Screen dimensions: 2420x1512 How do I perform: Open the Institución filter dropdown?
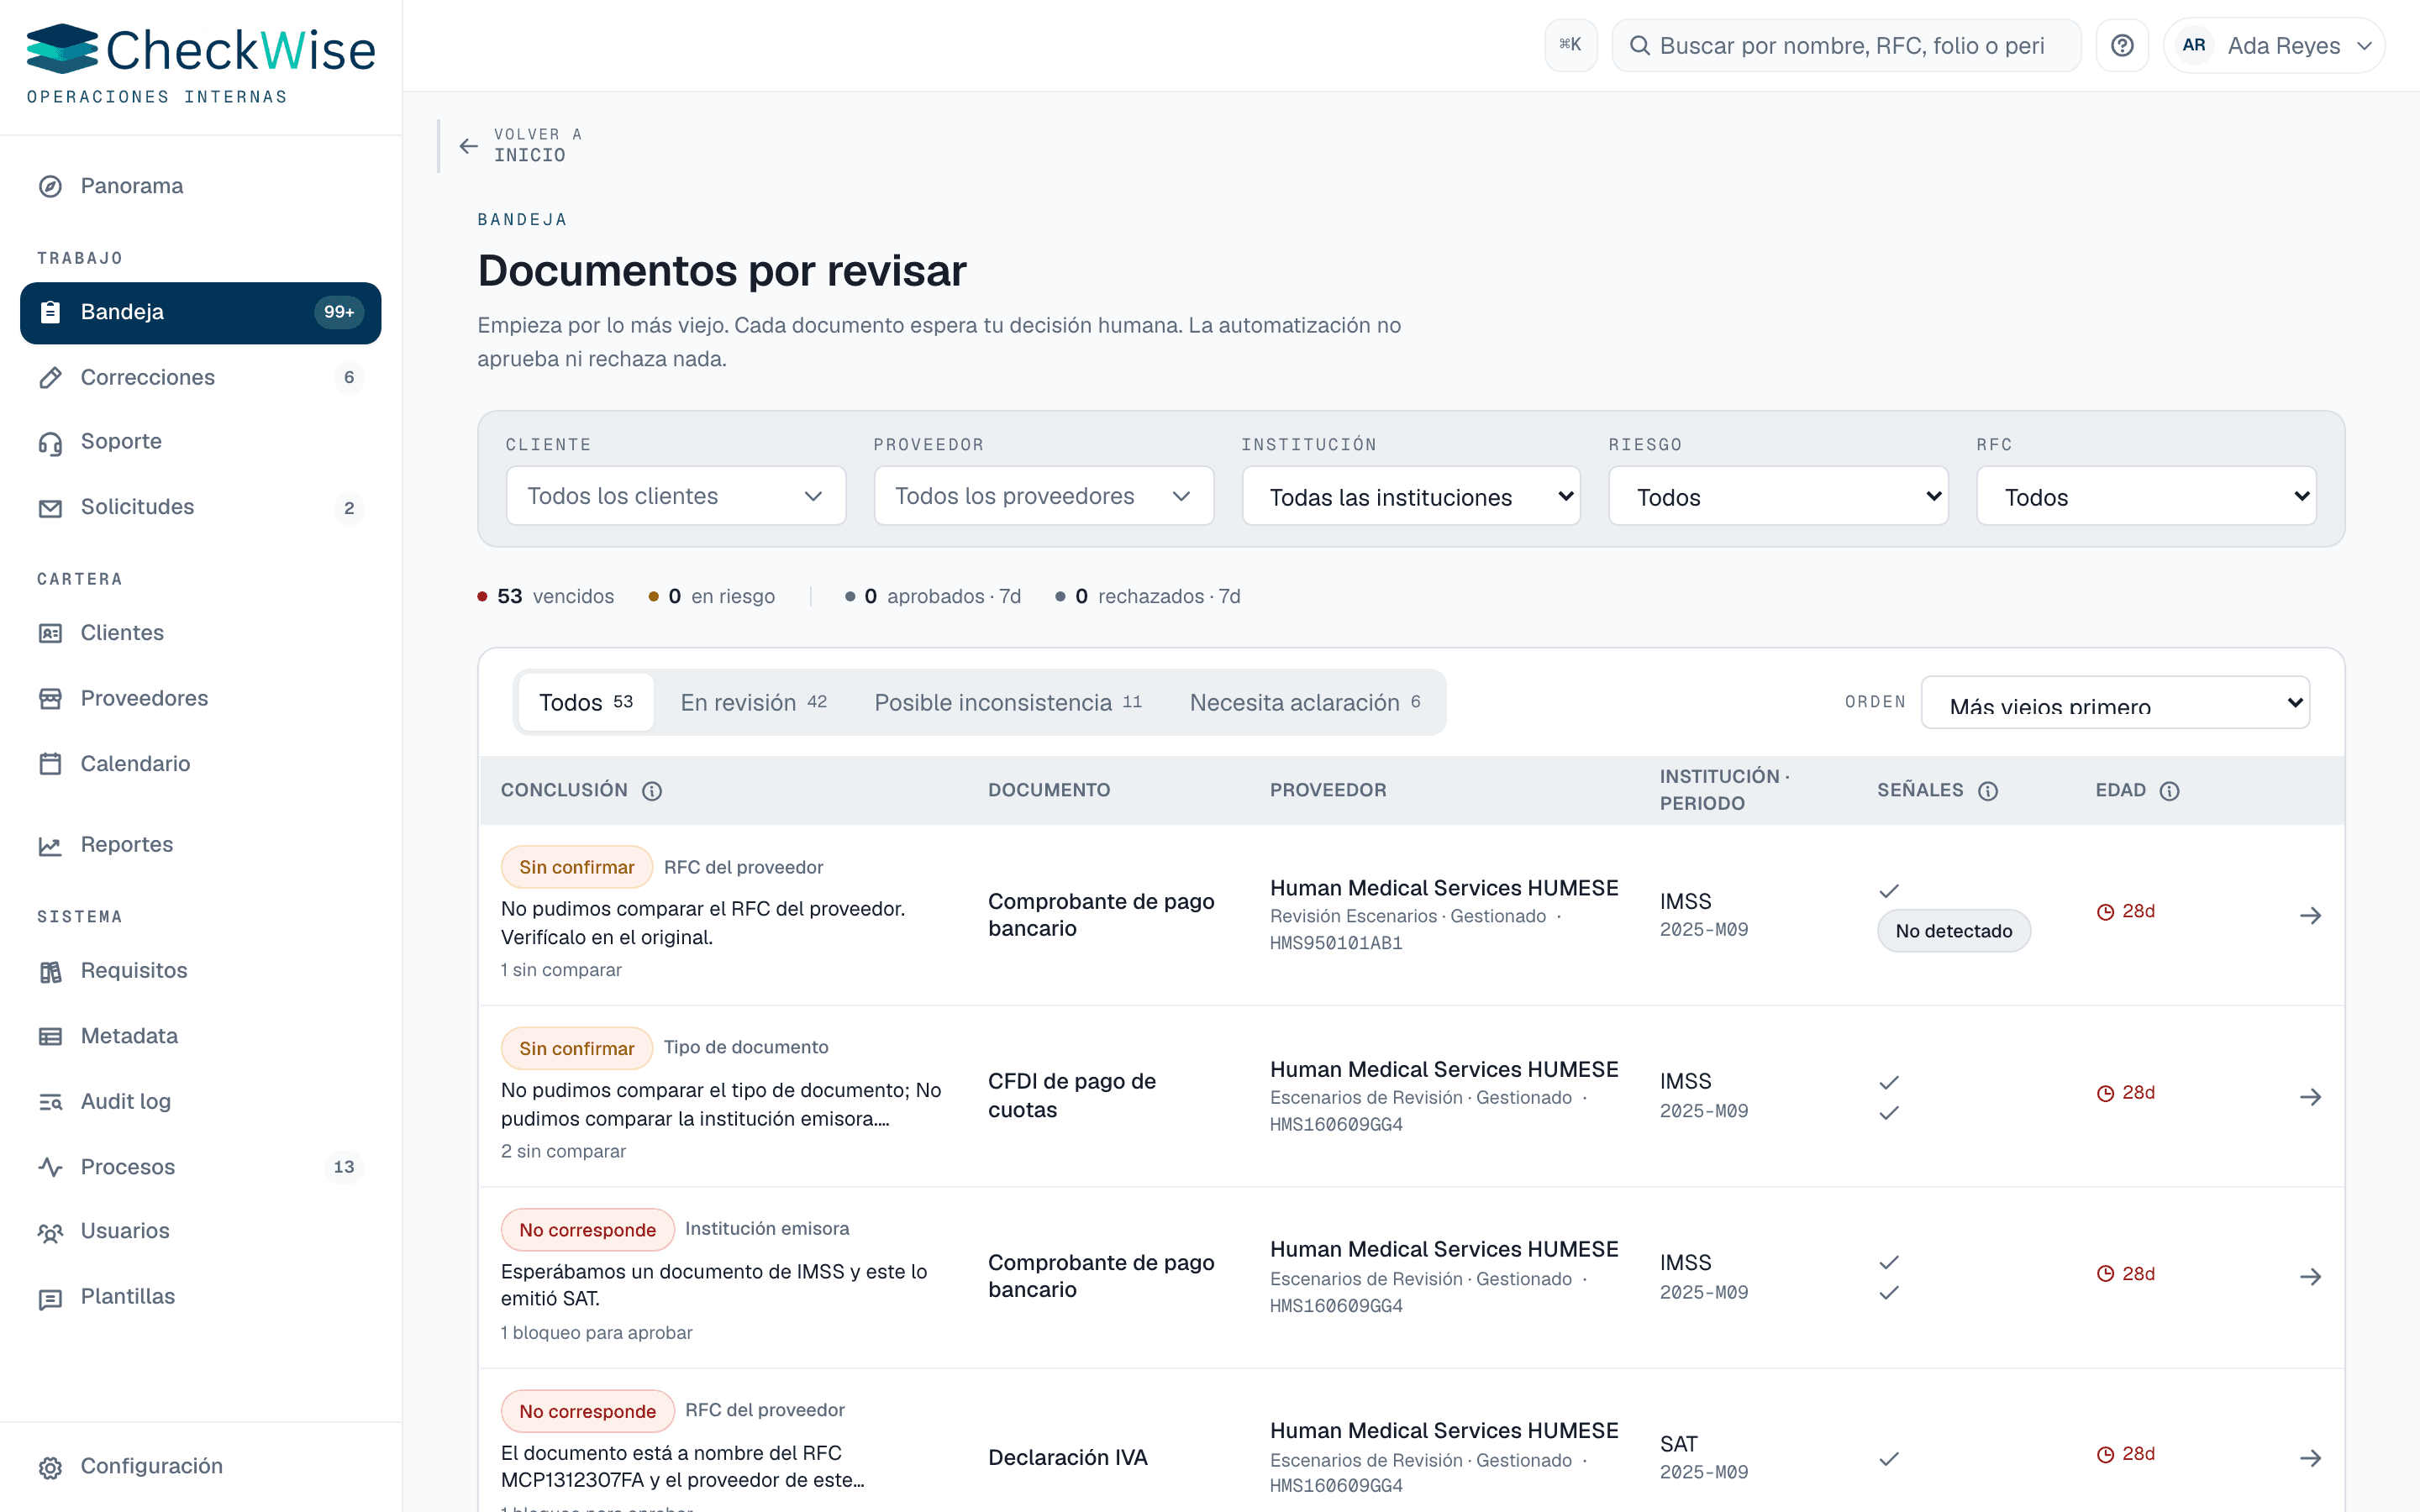coord(1411,496)
